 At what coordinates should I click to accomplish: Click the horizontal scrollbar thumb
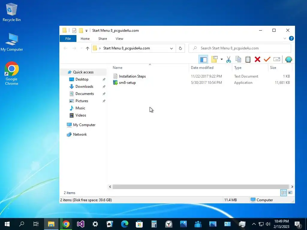point(201,187)
